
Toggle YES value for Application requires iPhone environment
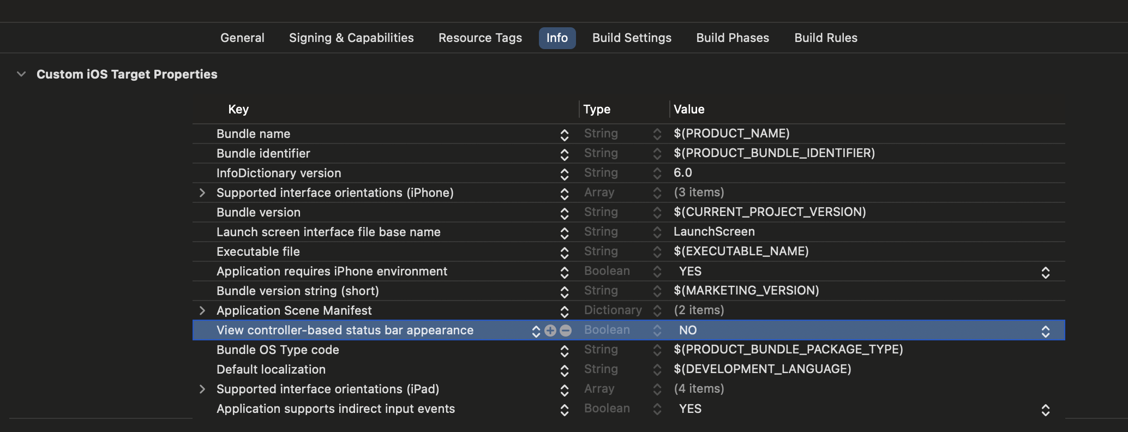(1045, 272)
